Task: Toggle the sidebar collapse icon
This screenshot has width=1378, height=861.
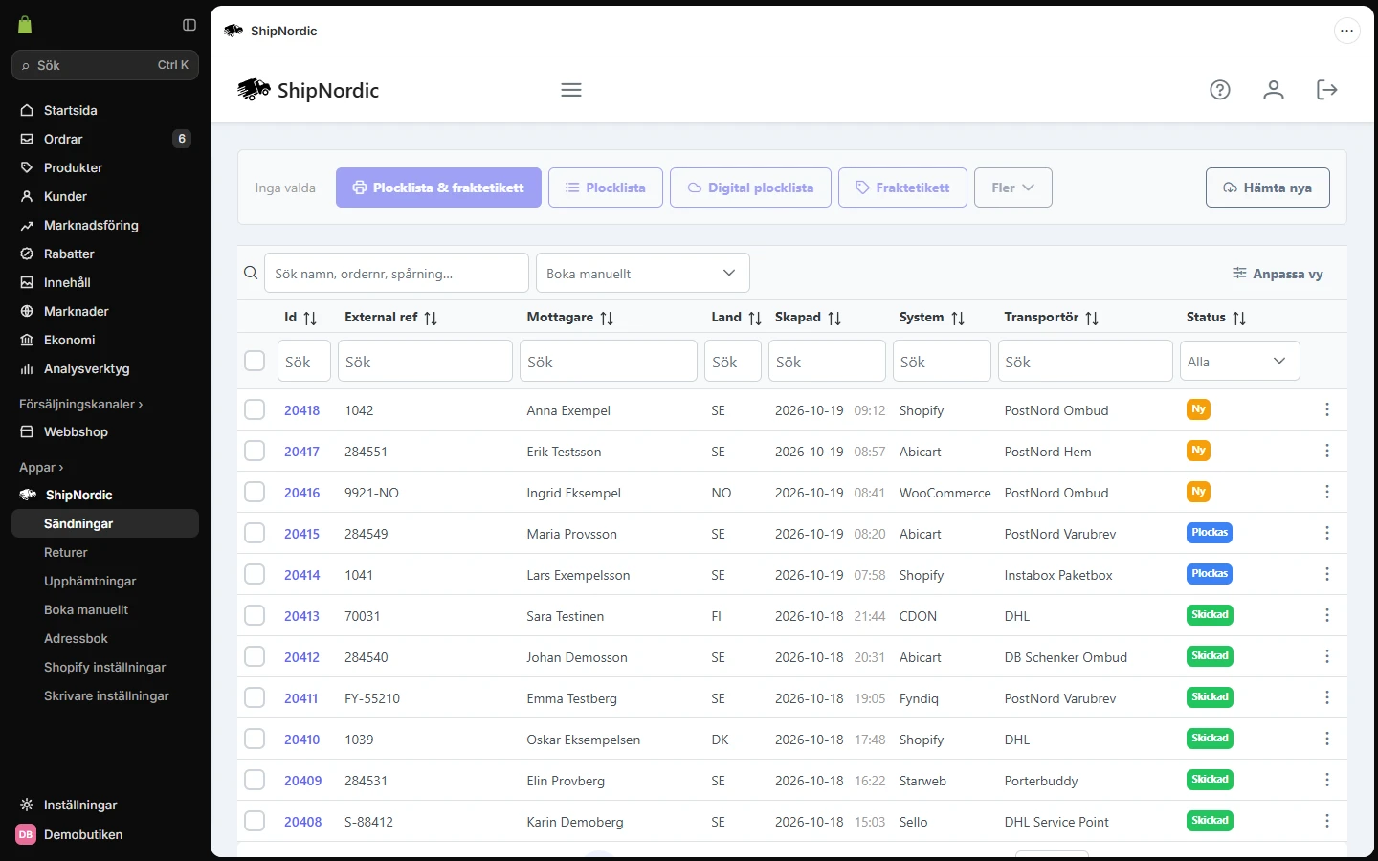Action: pos(189,25)
